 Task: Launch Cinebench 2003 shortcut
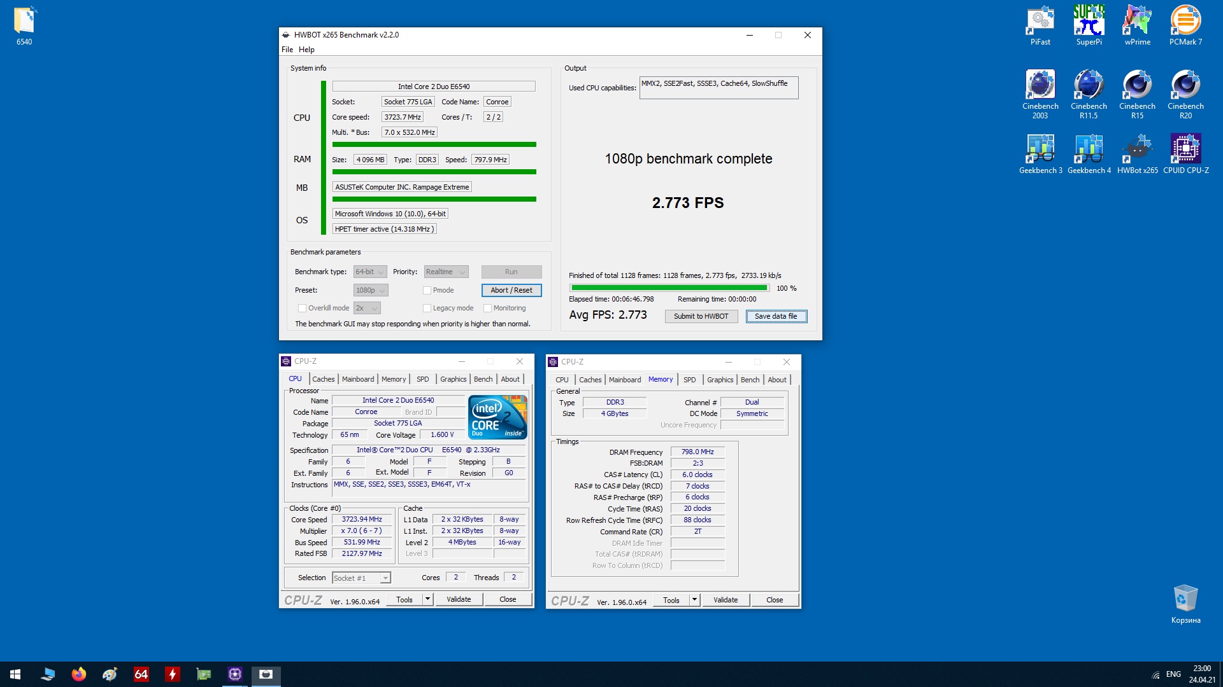1040,94
